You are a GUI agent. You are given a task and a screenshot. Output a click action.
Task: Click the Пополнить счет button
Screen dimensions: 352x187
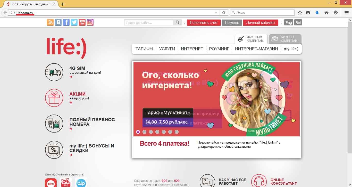click(204, 23)
